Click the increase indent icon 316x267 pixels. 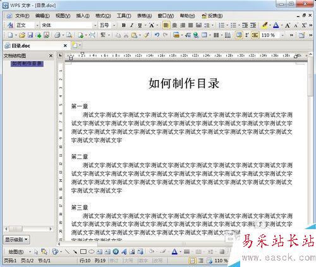pos(253,25)
